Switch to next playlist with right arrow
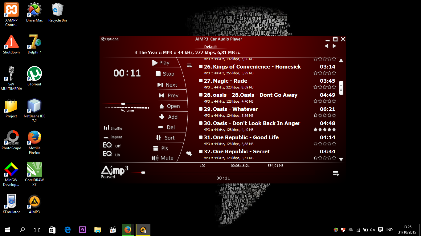The height and width of the screenshot is (236, 421). [334, 46]
